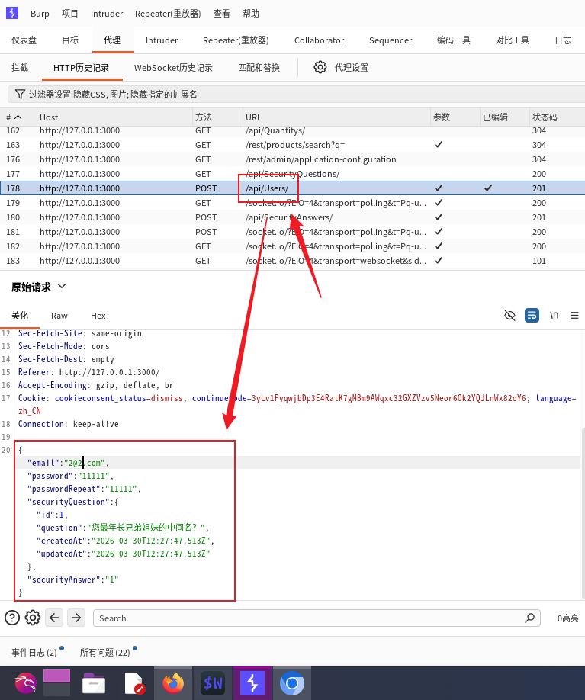Go to previous search match arrow

[54, 618]
